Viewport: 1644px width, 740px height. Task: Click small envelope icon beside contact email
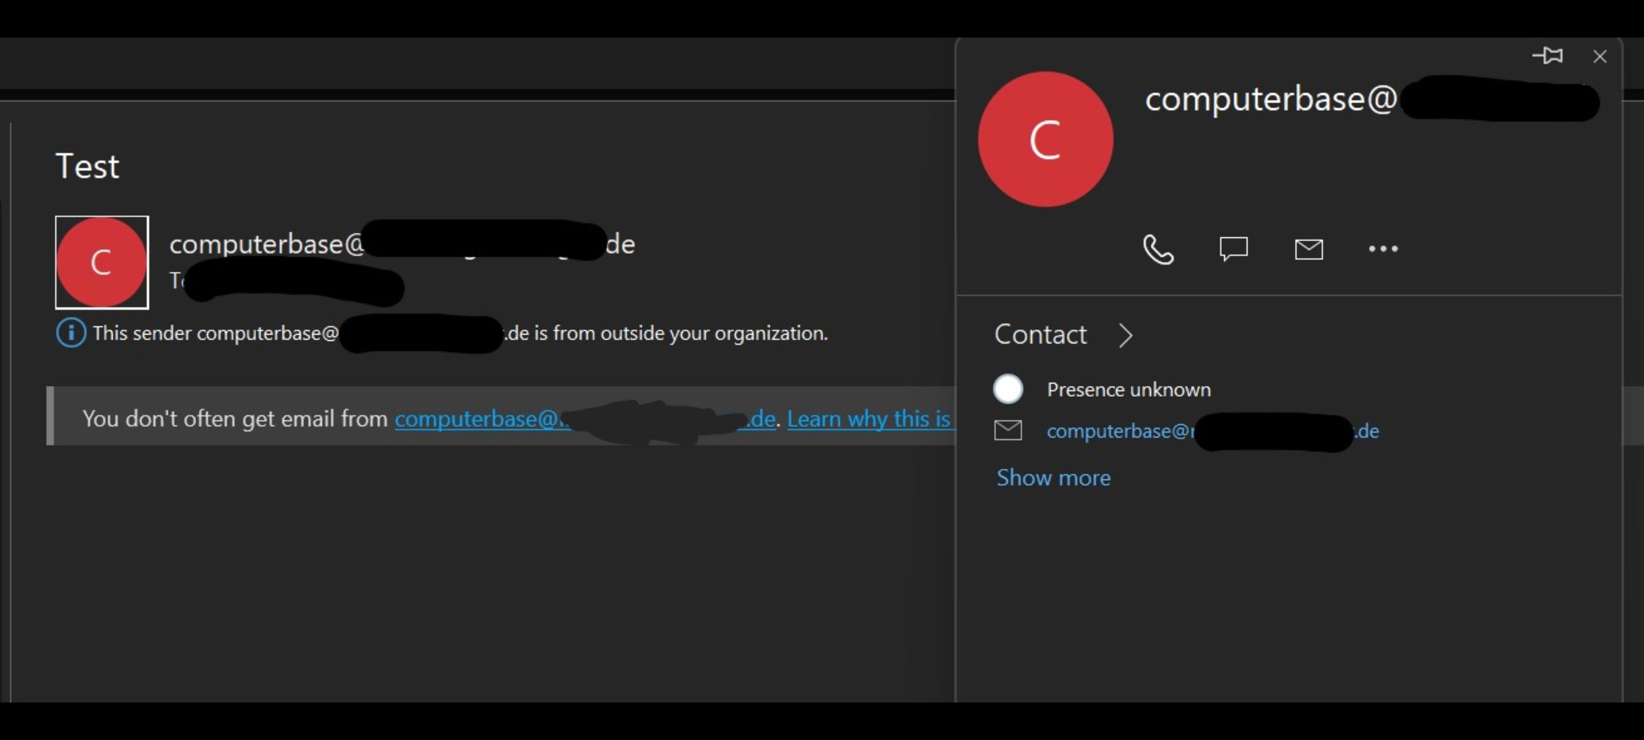(x=1007, y=431)
